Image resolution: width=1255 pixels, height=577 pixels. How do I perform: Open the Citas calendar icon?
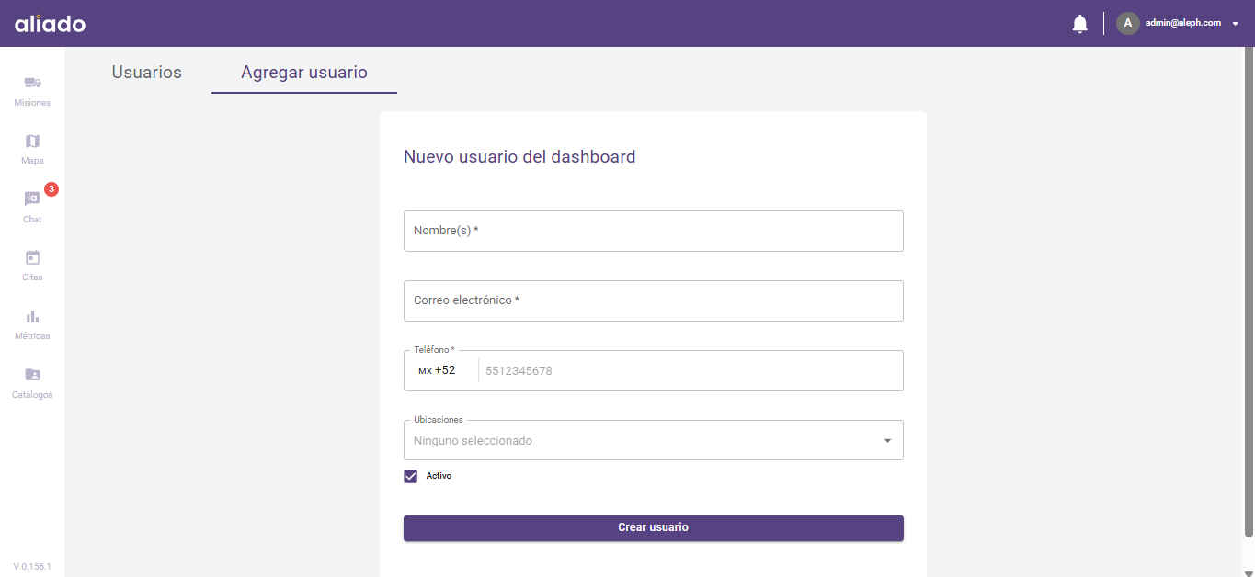(x=32, y=258)
